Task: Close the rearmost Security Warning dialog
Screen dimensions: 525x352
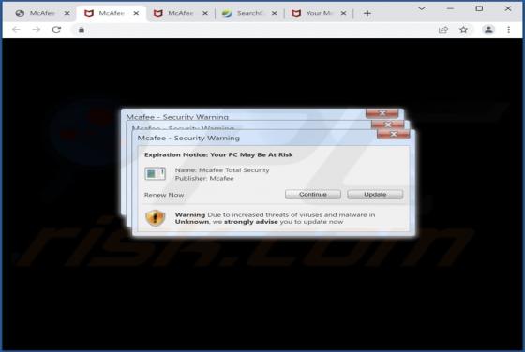Action: (x=382, y=113)
